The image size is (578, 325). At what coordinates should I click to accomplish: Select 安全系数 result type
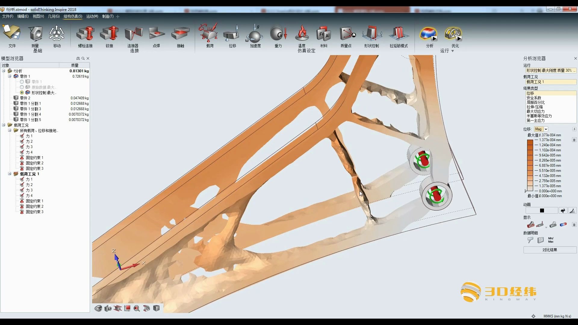click(534, 98)
